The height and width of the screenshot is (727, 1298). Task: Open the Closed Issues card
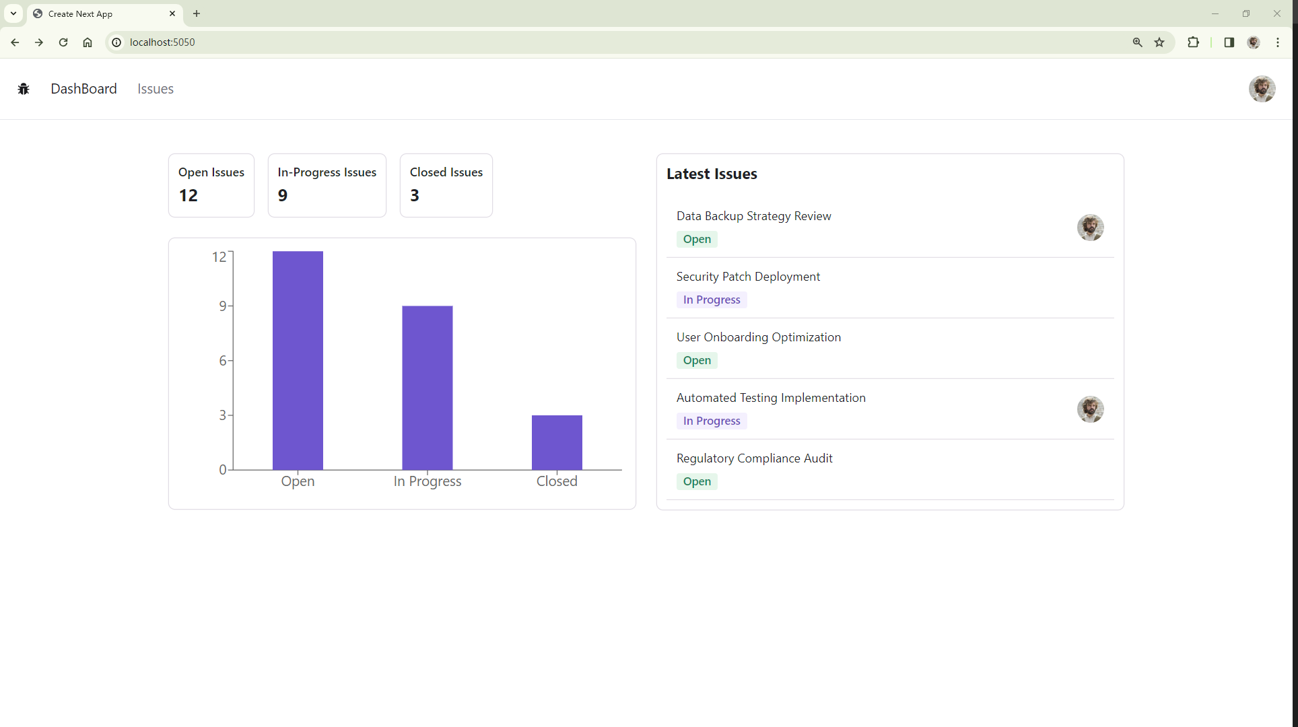pos(446,185)
